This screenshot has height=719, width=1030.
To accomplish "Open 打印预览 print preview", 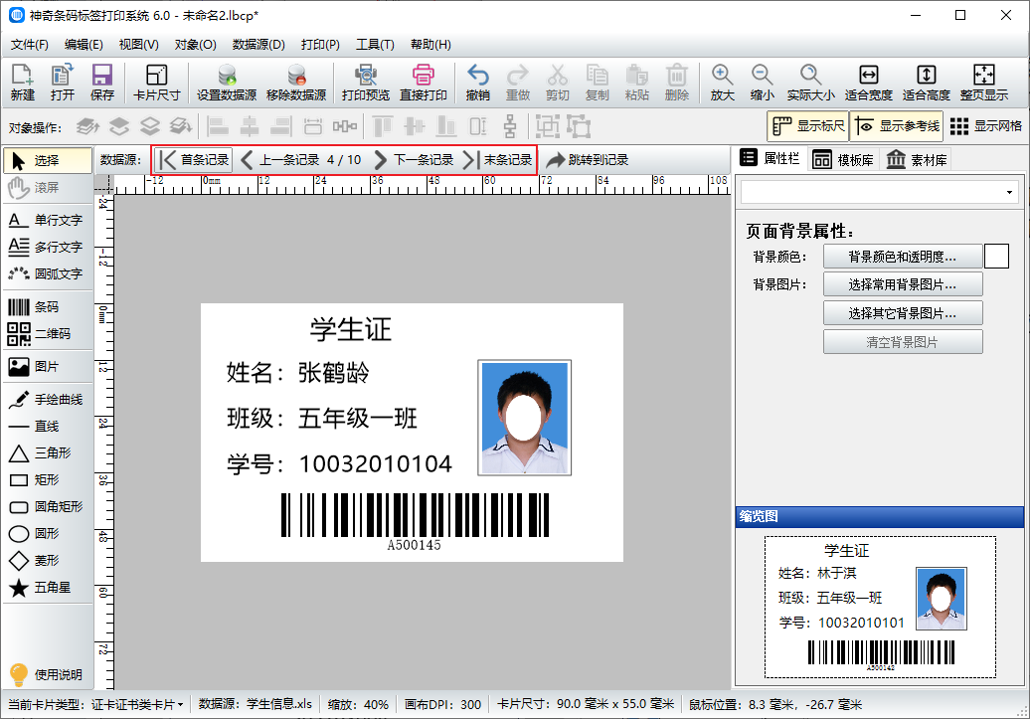I will [365, 83].
